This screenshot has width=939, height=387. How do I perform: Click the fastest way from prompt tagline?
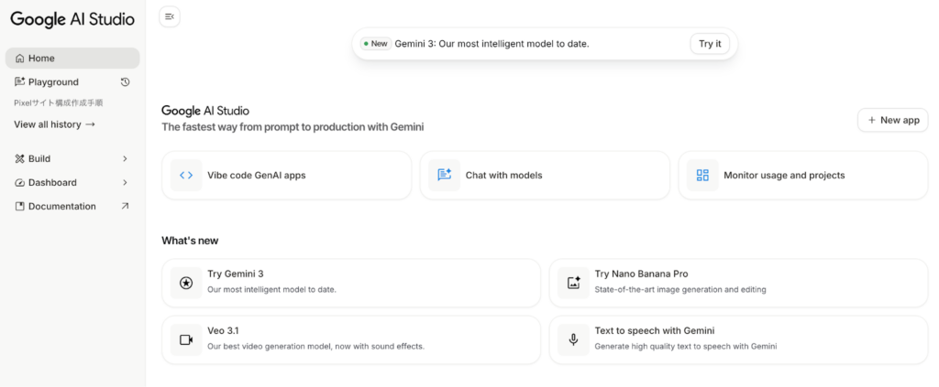coord(293,127)
